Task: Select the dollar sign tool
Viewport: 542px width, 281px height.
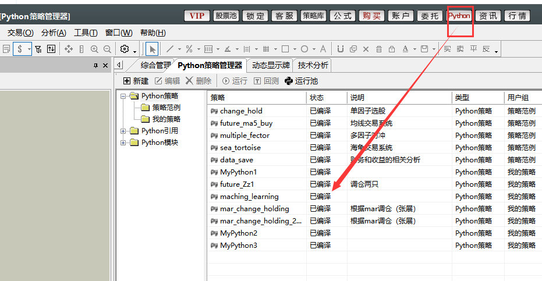Action: pyautogui.click(x=20, y=49)
